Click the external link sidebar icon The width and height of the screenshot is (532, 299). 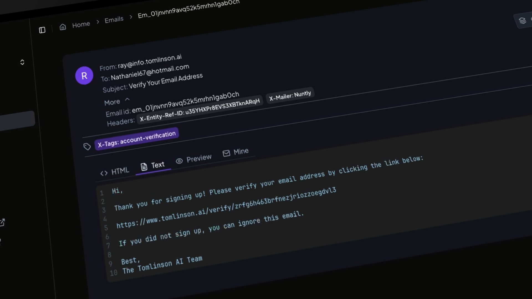click(x=2, y=222)
